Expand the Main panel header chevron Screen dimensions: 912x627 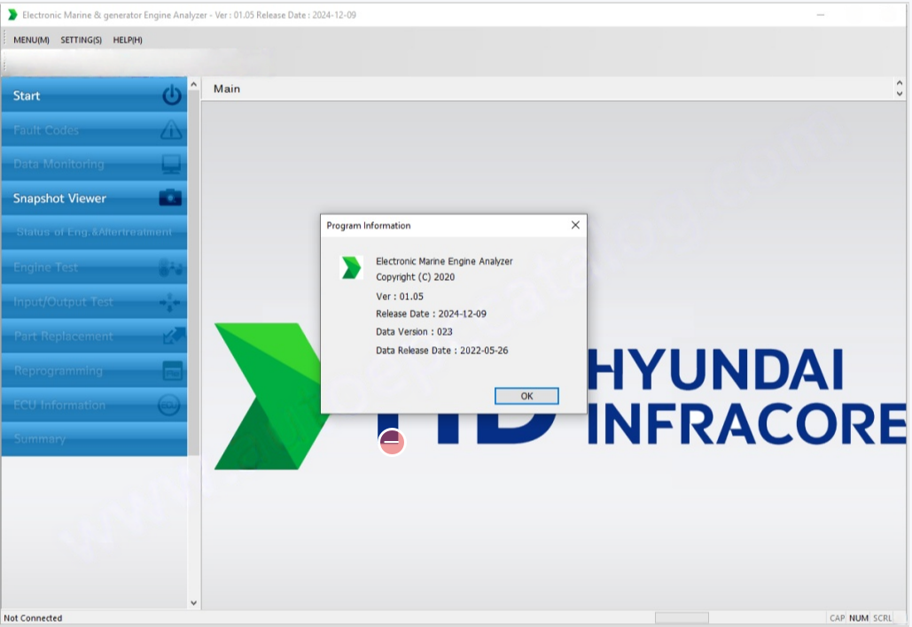point(900,89)
